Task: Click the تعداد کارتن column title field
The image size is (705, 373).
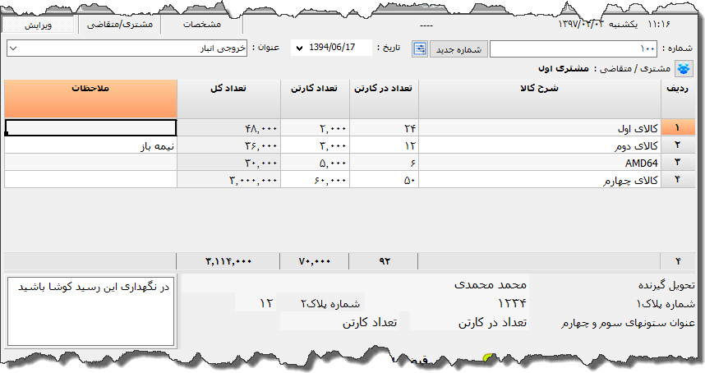Action: 339,322
